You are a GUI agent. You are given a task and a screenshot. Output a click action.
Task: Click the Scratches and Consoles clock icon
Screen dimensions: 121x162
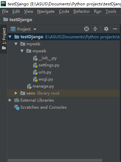pos(17,107)
